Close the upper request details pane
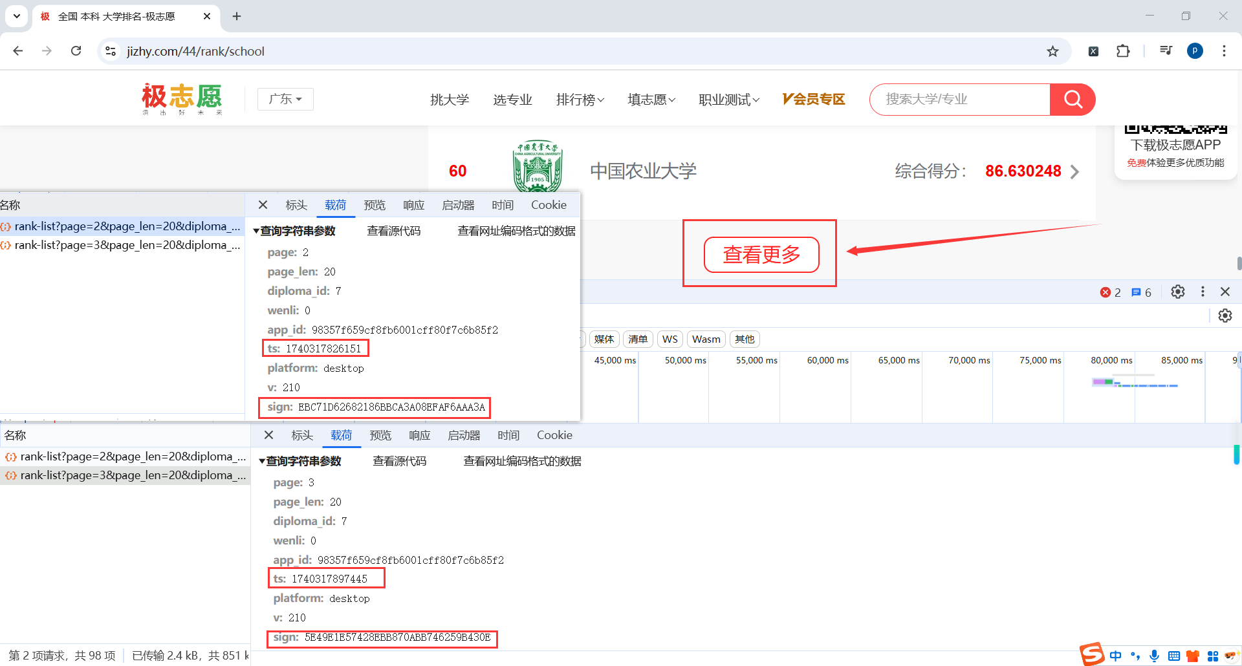Viewport: 1242px width, 666px height. pos(263,205)
